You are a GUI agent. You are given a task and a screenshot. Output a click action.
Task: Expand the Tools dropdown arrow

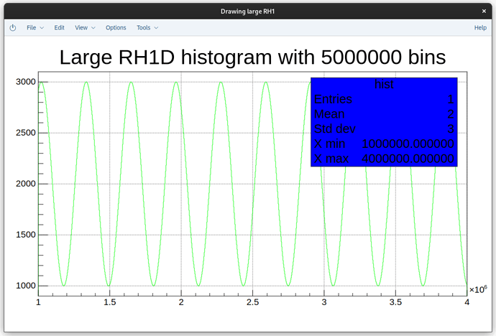[x=156, y=28]
